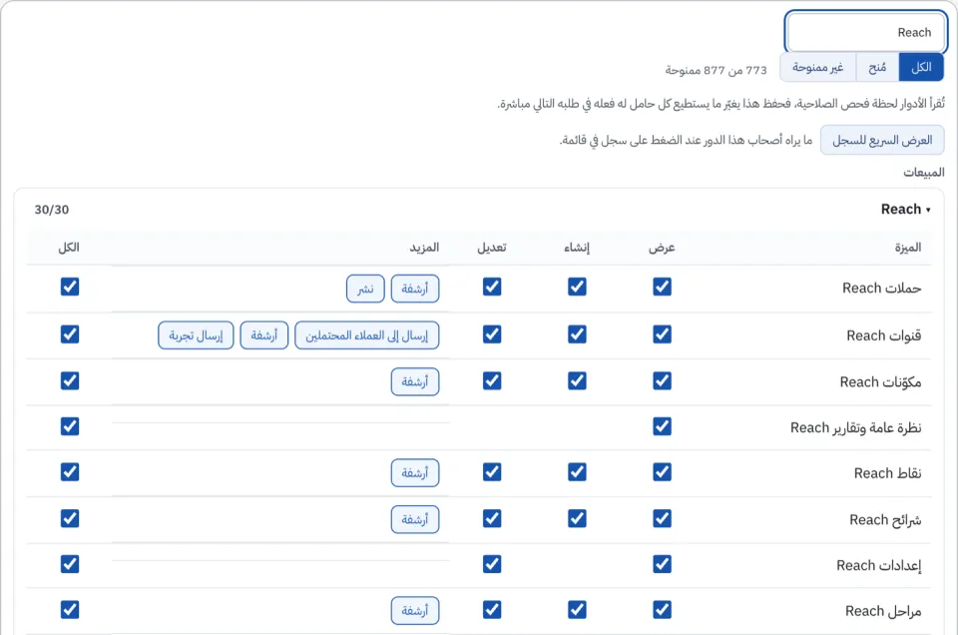
Task: Toggle إنشاء checkbox for قنوات Reach
Action: click(x=577, y=334)
